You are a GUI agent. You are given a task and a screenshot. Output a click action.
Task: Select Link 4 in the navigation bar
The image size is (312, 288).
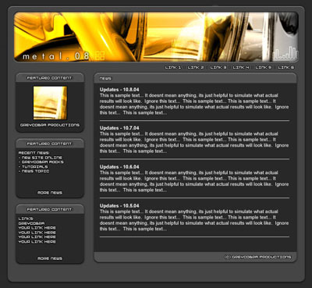pos(241,67)
